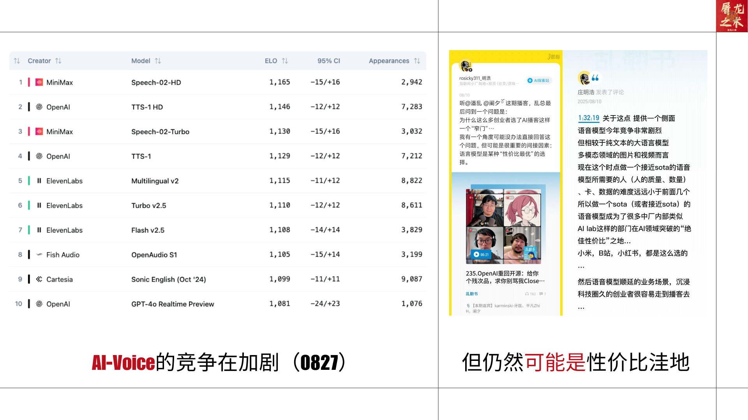The width and height of the screenshot is (748, 420).
Task: Click the blue quotation mark icon
Action: pos(595,78)
